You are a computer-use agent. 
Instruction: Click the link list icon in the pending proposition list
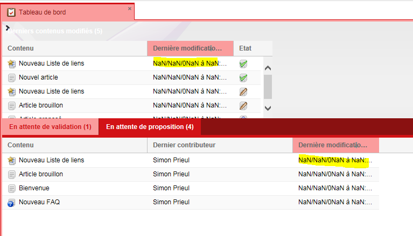pyautogui.click(x=12, y=160)
